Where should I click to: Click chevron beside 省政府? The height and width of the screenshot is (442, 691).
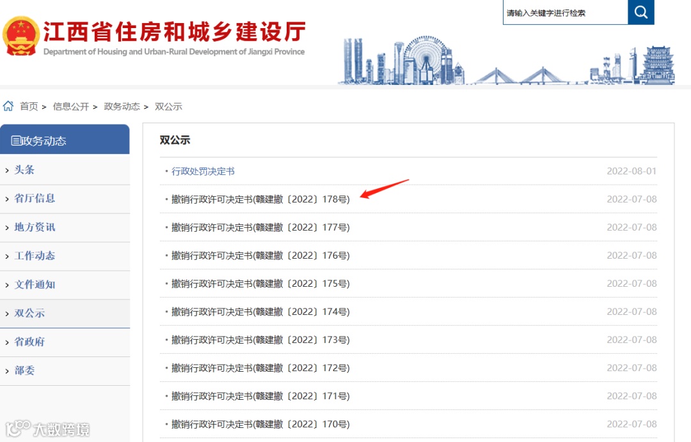pos(6,342)
